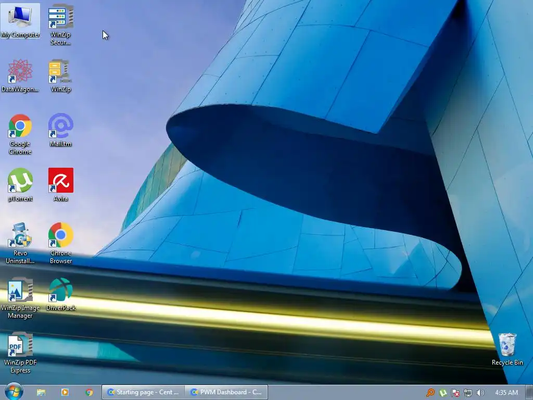Select the Avira desktop shortcut
The height and width of the screenshot is (400, 533).
60,185
